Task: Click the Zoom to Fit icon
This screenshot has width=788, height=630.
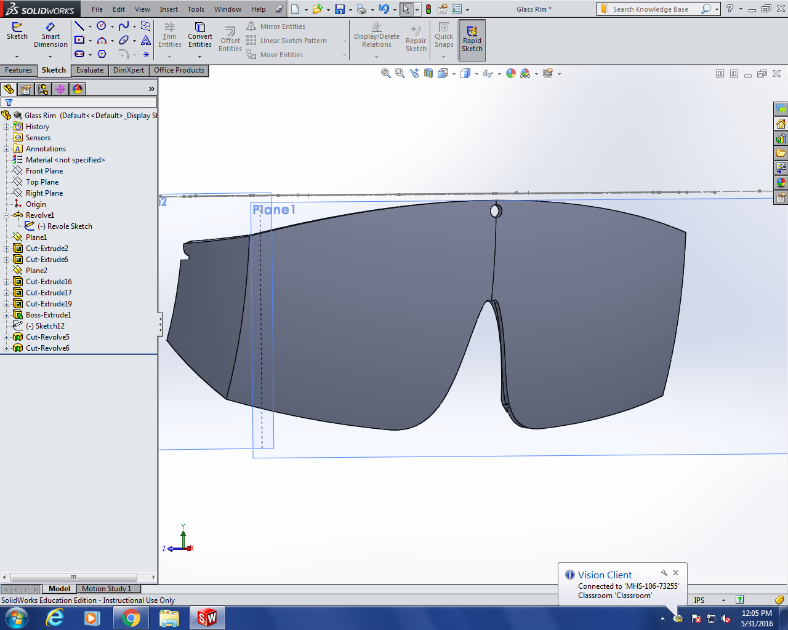Action: click(x=386, y=74)
